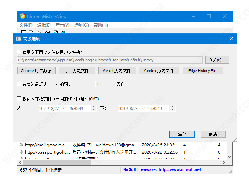Click the 1657 个项目, 1 个选定 status text
249x186 pixels.
point(40,170)
